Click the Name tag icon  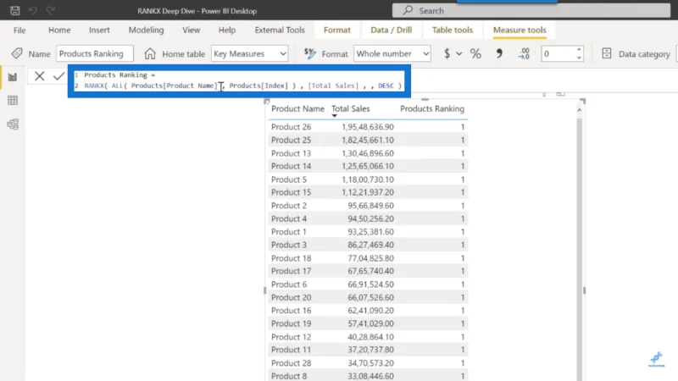17,53
